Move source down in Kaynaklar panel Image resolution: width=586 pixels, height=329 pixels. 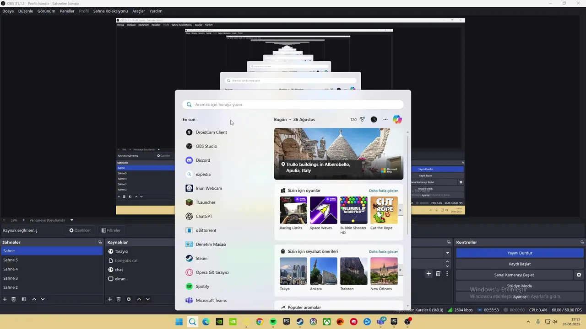pyautogui.click(x=147, y=299)
